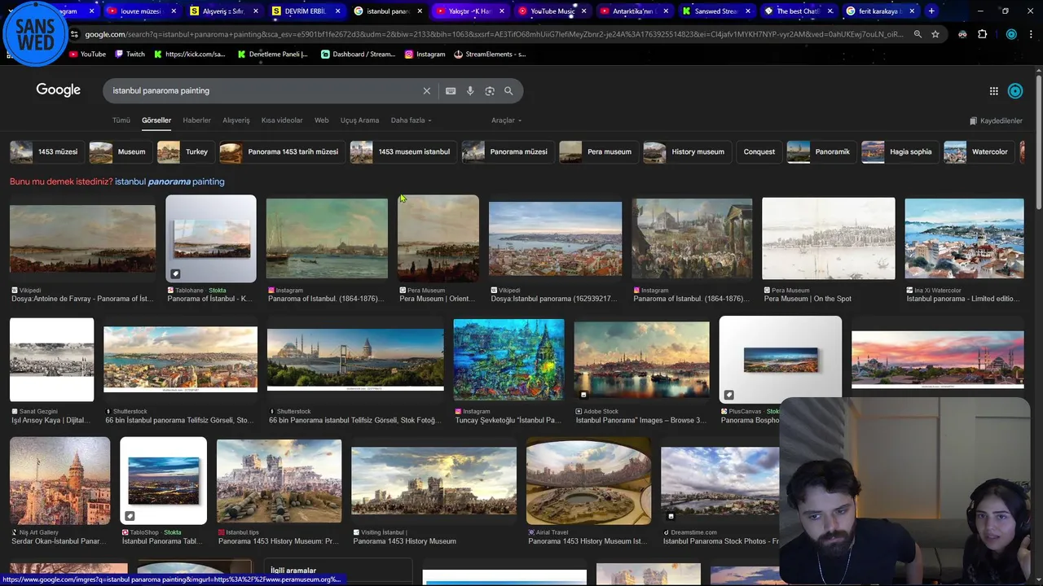Click the İlgili aramalar related searches card
This screenshot has height=586, width=1043.
pos(338,571)
